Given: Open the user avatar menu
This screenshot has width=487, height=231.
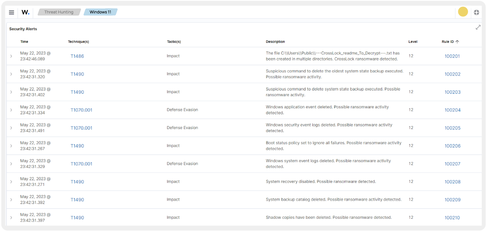Looking at the screenshot, I should (x=463, y=12).
